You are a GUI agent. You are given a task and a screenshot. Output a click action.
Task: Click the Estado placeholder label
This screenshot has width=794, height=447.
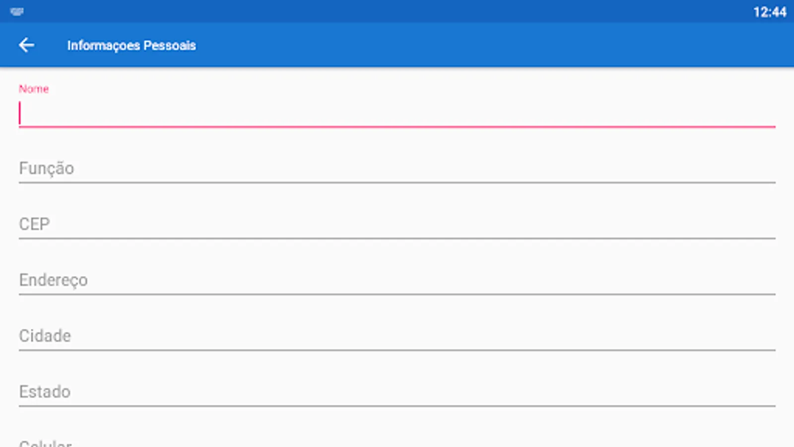45,392
